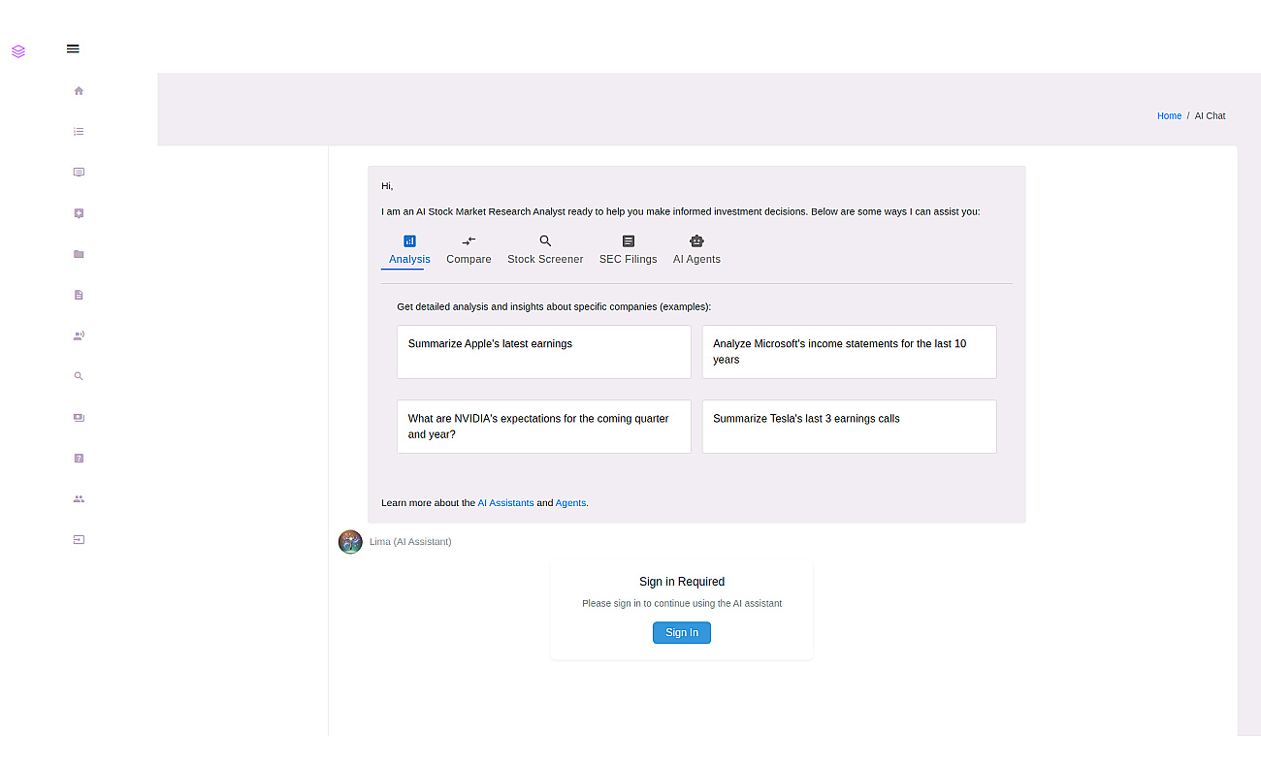The width and height of the screenshot is (1261, 764).
Task: Open the chat message icon in sidebar
Action: 79,173
